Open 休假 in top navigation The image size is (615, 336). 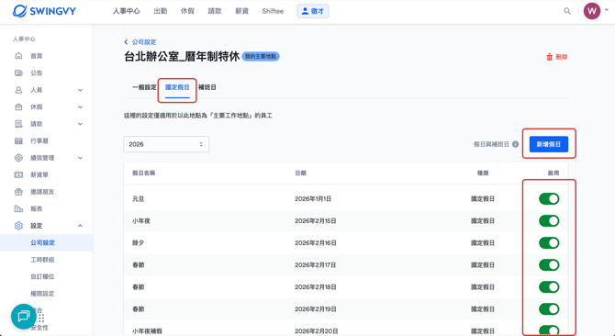pos(187,11)
